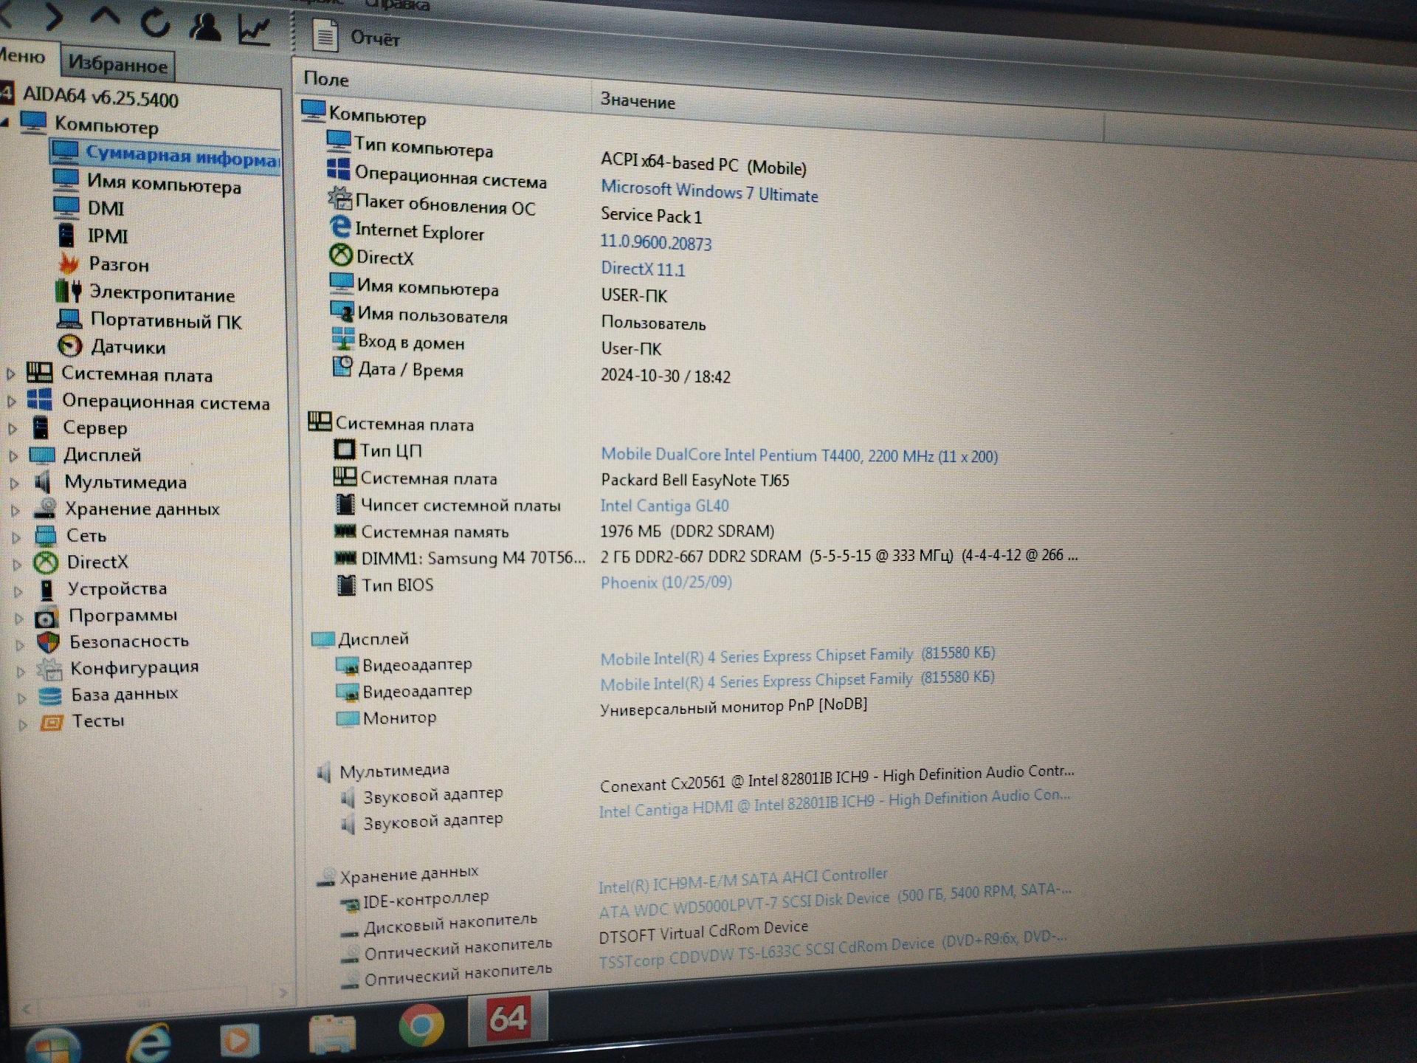Click the Устройства tree icon

tap(46, 590)
